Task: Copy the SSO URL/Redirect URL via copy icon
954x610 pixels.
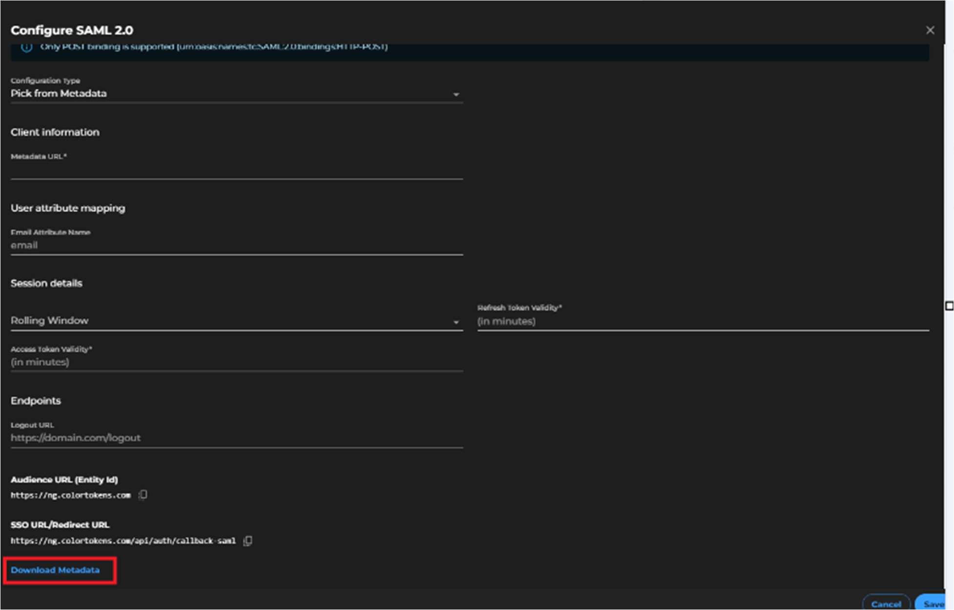Action: tap(248, 541)
